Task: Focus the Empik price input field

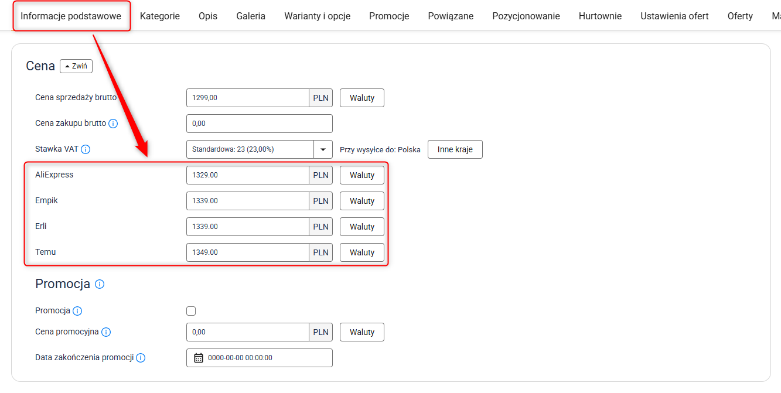Action: 247,201
